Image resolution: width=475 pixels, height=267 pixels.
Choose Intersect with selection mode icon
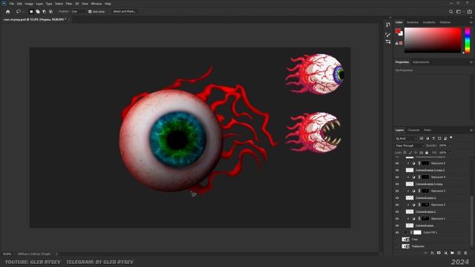click(x=50, y=12)
